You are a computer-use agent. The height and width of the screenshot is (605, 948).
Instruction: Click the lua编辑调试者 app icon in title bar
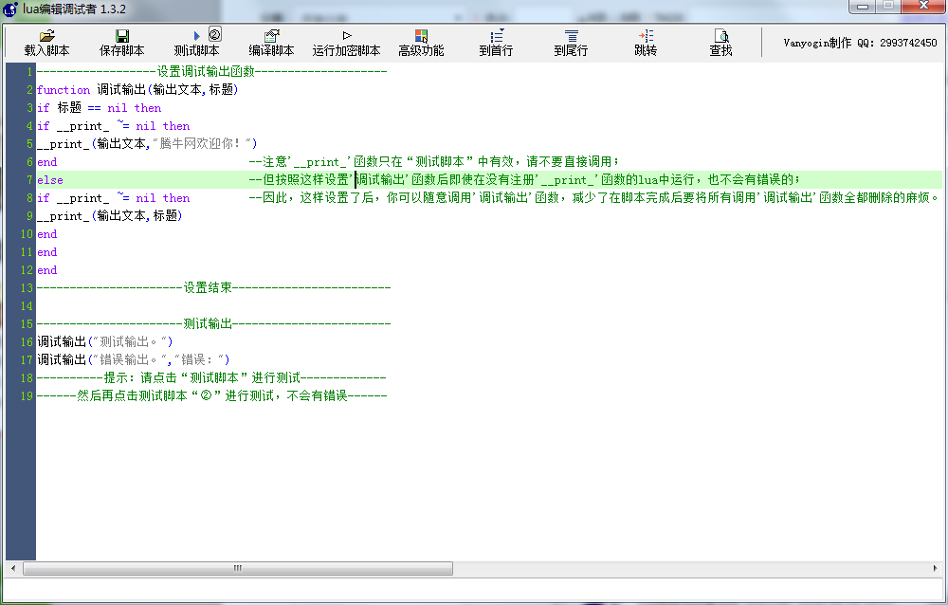[x=10, y=9]
